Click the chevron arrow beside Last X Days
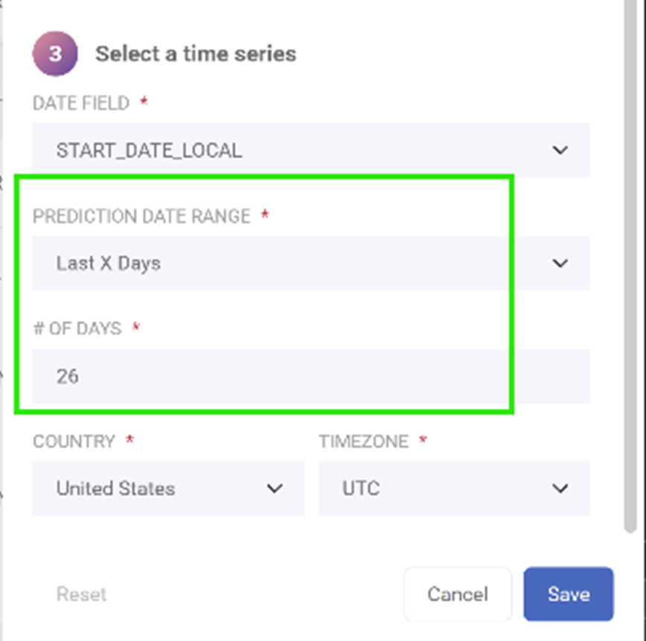 pyautogui.click(x=560, y=263)
